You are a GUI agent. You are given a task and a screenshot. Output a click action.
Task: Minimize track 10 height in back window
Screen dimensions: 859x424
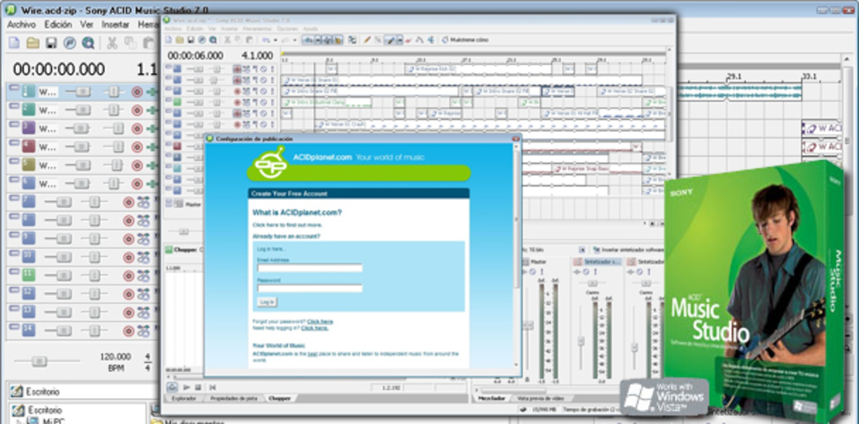coord(14,253)
